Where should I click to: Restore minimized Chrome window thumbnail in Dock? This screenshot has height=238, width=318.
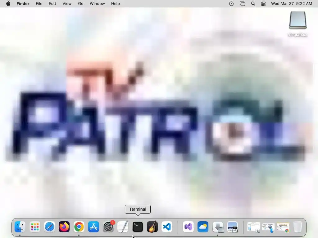pos(283,227)
